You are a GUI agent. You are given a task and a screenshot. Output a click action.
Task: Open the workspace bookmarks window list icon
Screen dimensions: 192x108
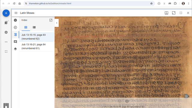[6, 23]
